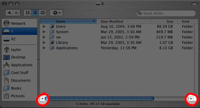Select the X disk in the sidebar
Screen dimensions: 200x108
coord(19,31)
